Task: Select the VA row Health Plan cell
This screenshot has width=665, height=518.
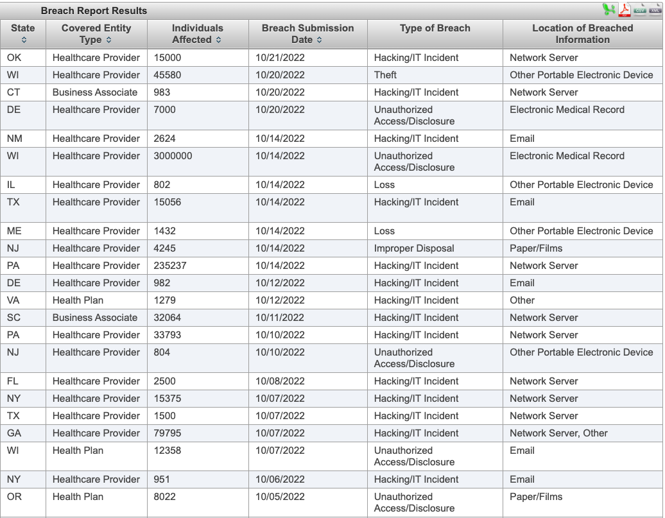Action: pyautogui.click(x=96, y=301)
